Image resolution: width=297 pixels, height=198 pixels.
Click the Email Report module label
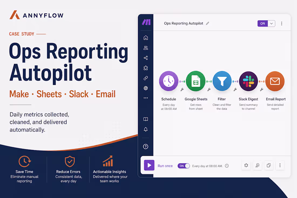(x=276, y=99)
